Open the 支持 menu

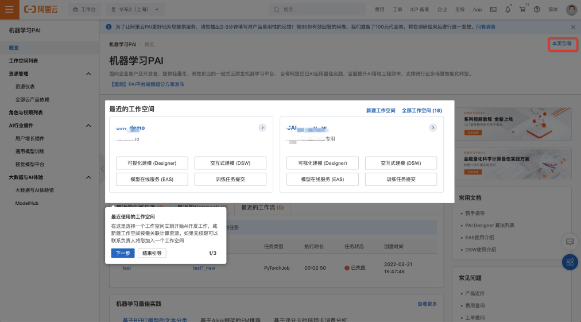click(x=459, y=10)
